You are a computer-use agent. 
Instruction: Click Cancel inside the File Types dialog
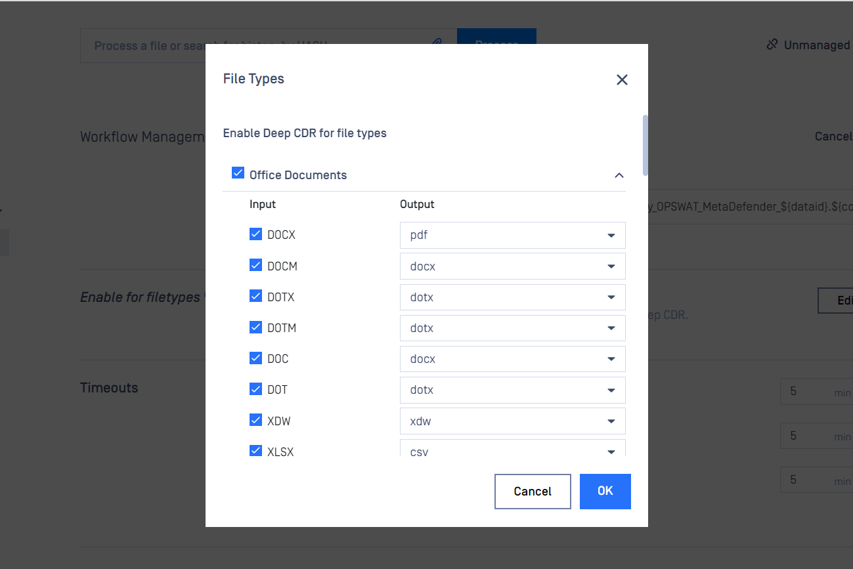[x=533, y=491]
